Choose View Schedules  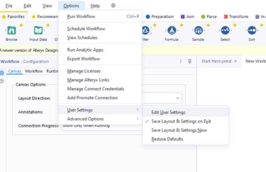coord(100,37)
